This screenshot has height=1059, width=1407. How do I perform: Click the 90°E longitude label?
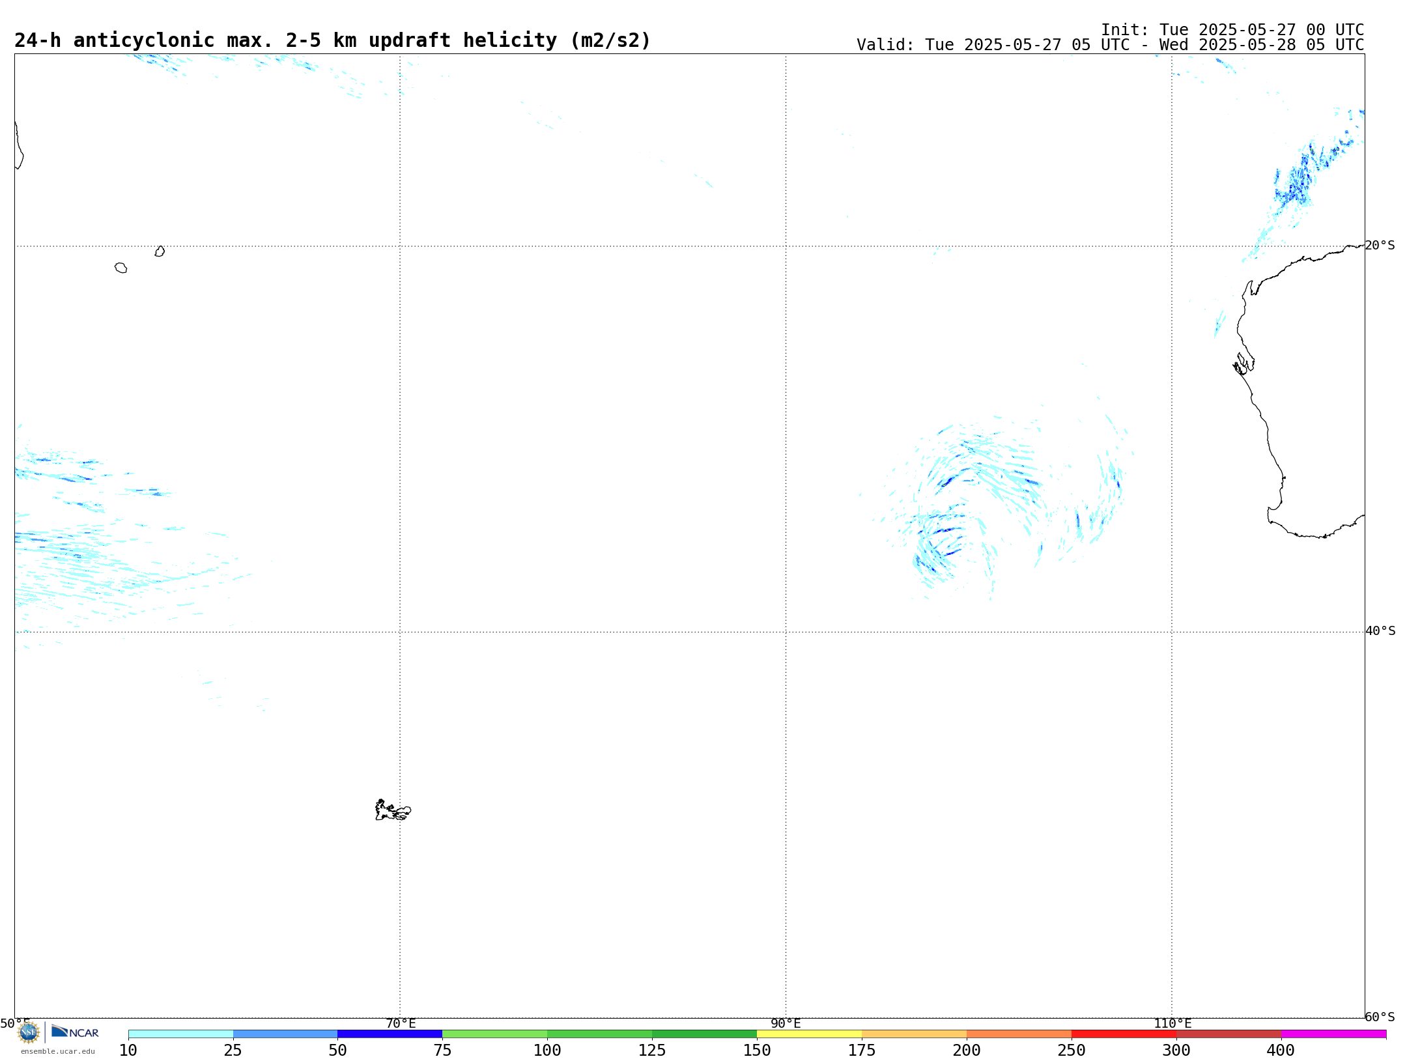point(786,1024)
